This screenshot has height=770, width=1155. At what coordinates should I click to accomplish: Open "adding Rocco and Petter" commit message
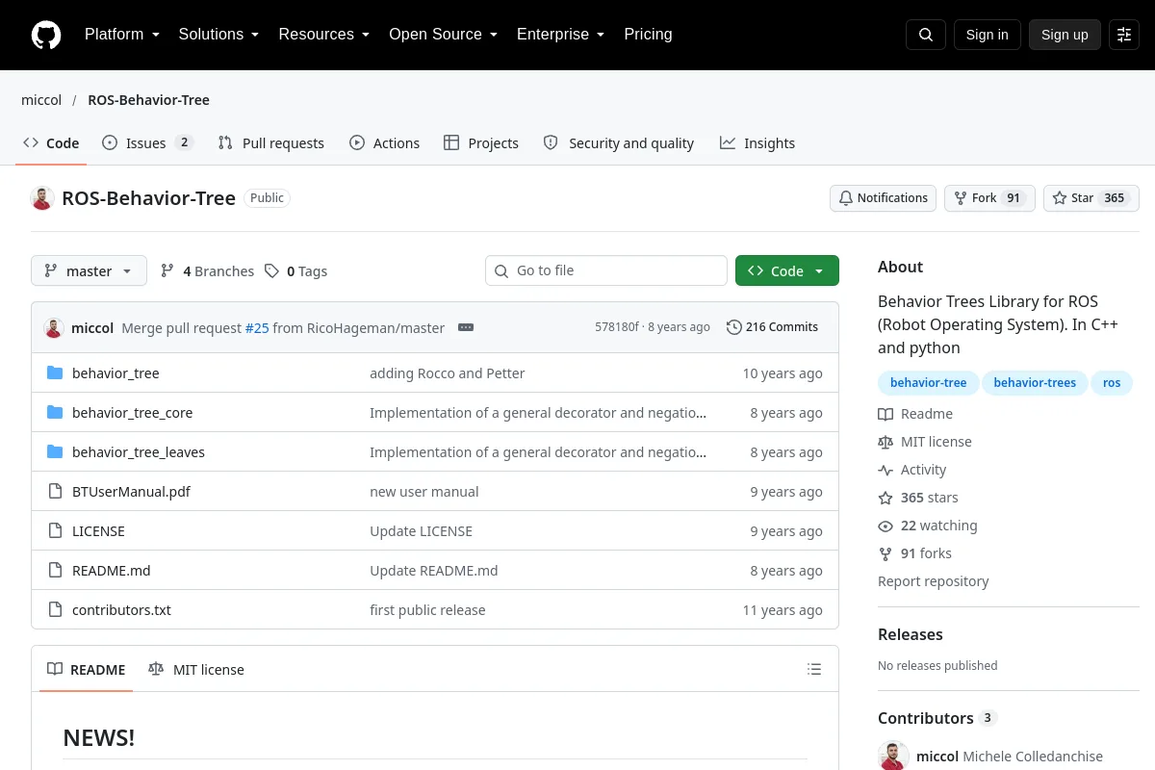point(448,373)
